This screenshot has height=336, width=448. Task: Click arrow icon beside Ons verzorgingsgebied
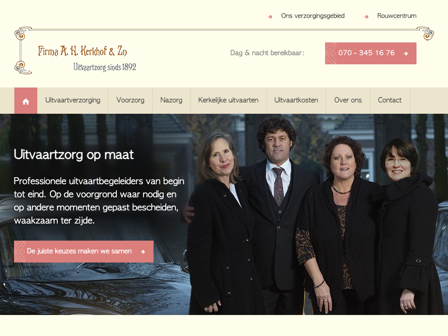[x=270, y=17]
